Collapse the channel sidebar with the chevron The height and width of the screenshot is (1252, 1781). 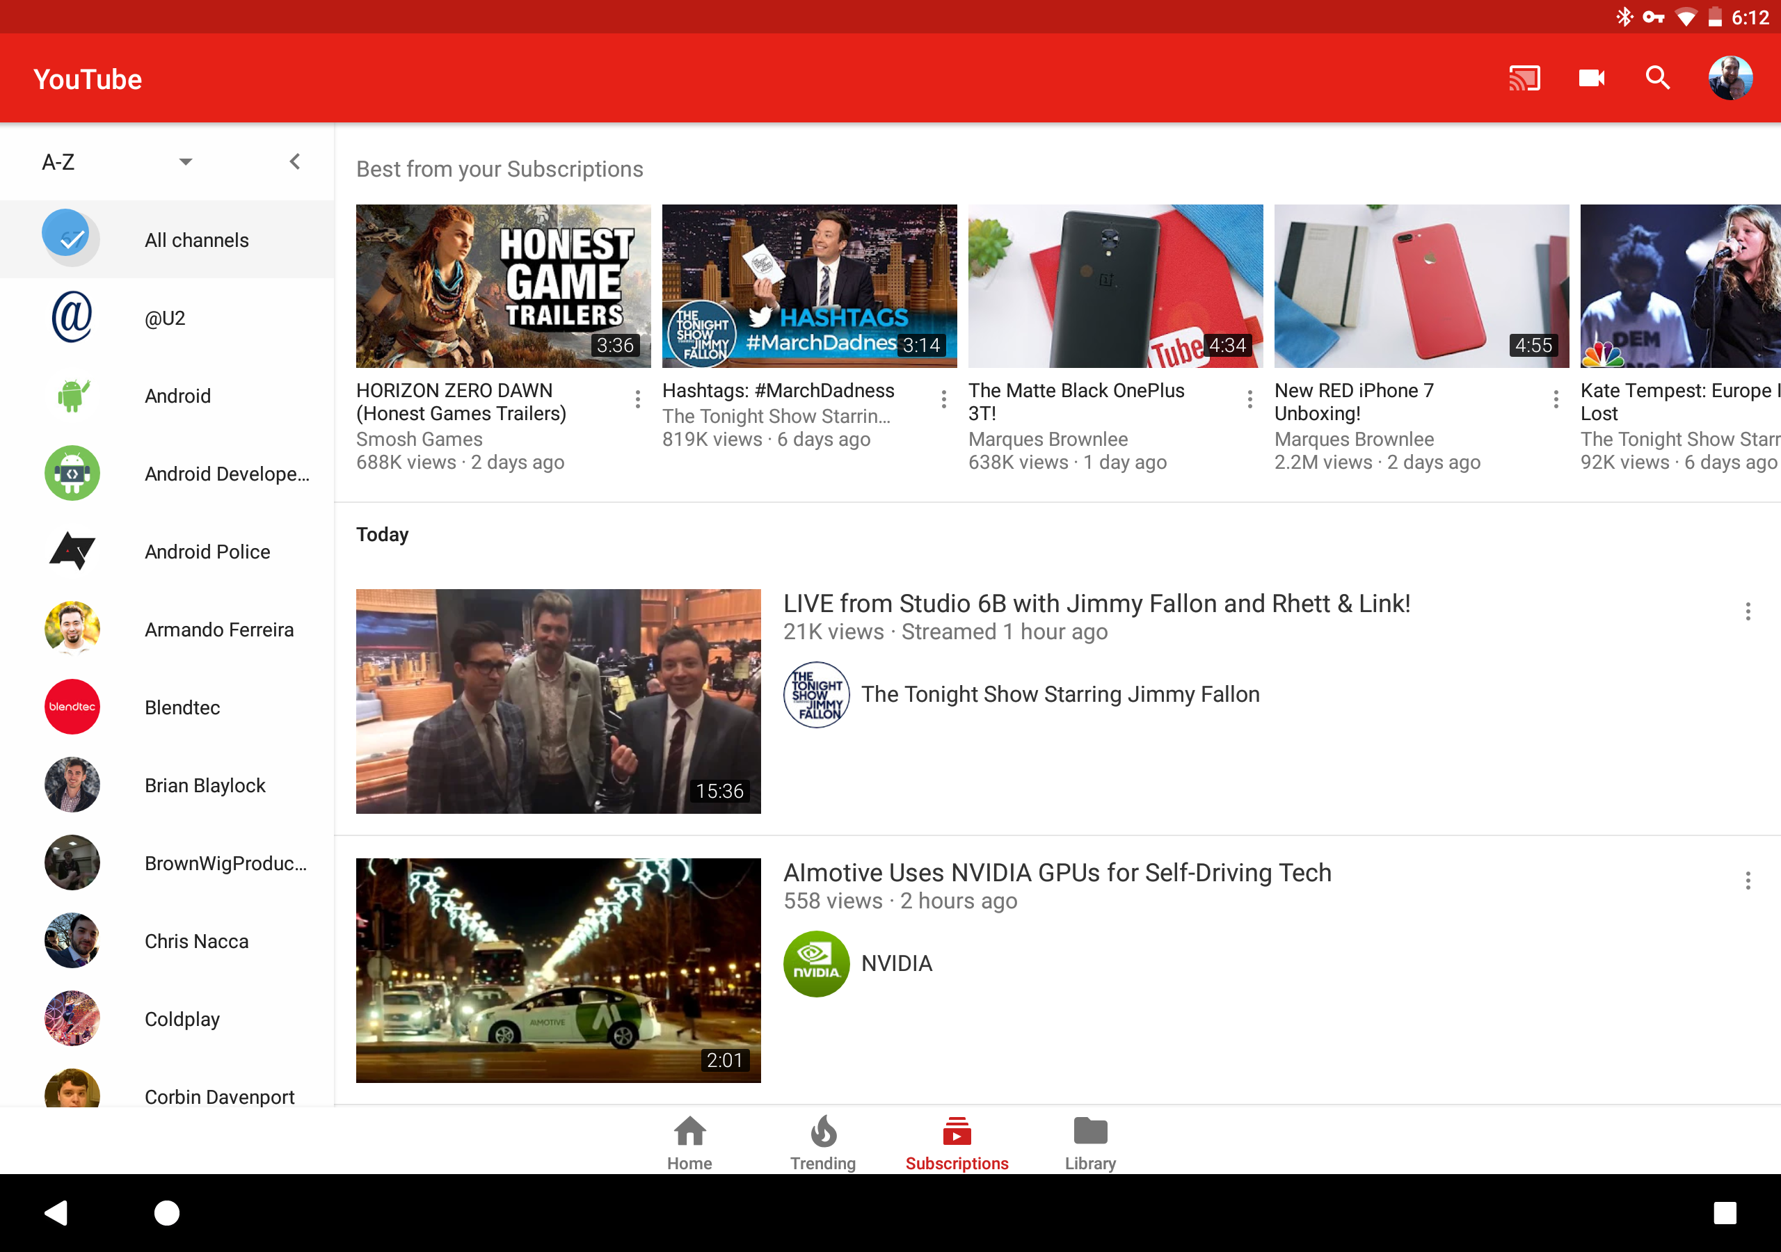pyautogui.click(x=295, y=161)
